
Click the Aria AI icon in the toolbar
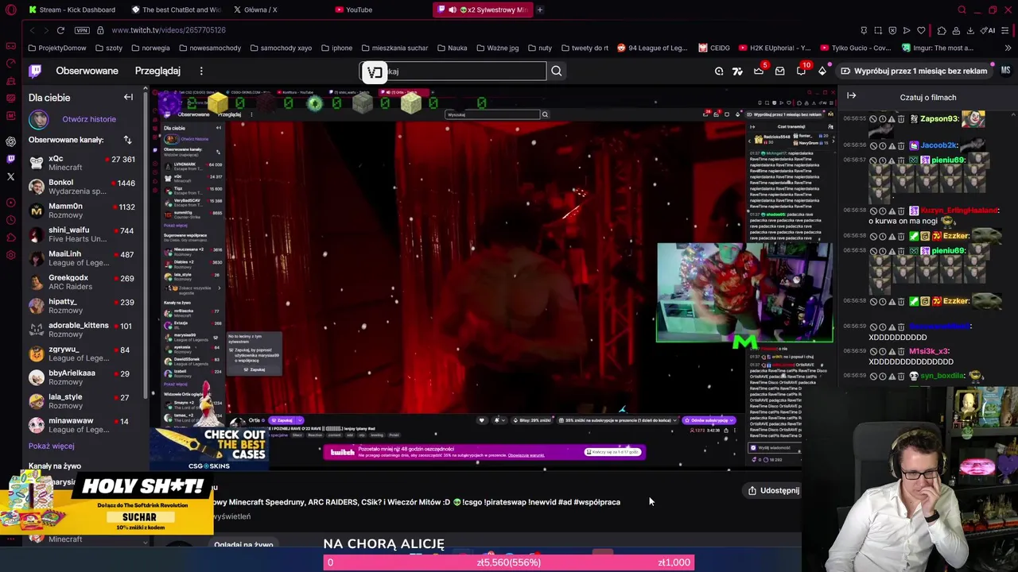pyautogui.click(x=989, y=30)
